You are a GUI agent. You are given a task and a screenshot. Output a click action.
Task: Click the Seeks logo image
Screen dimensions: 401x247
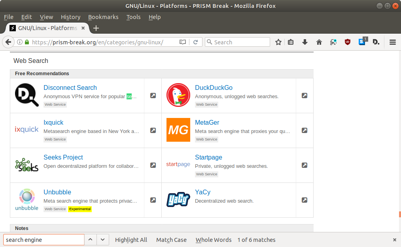tap(26, 165)
